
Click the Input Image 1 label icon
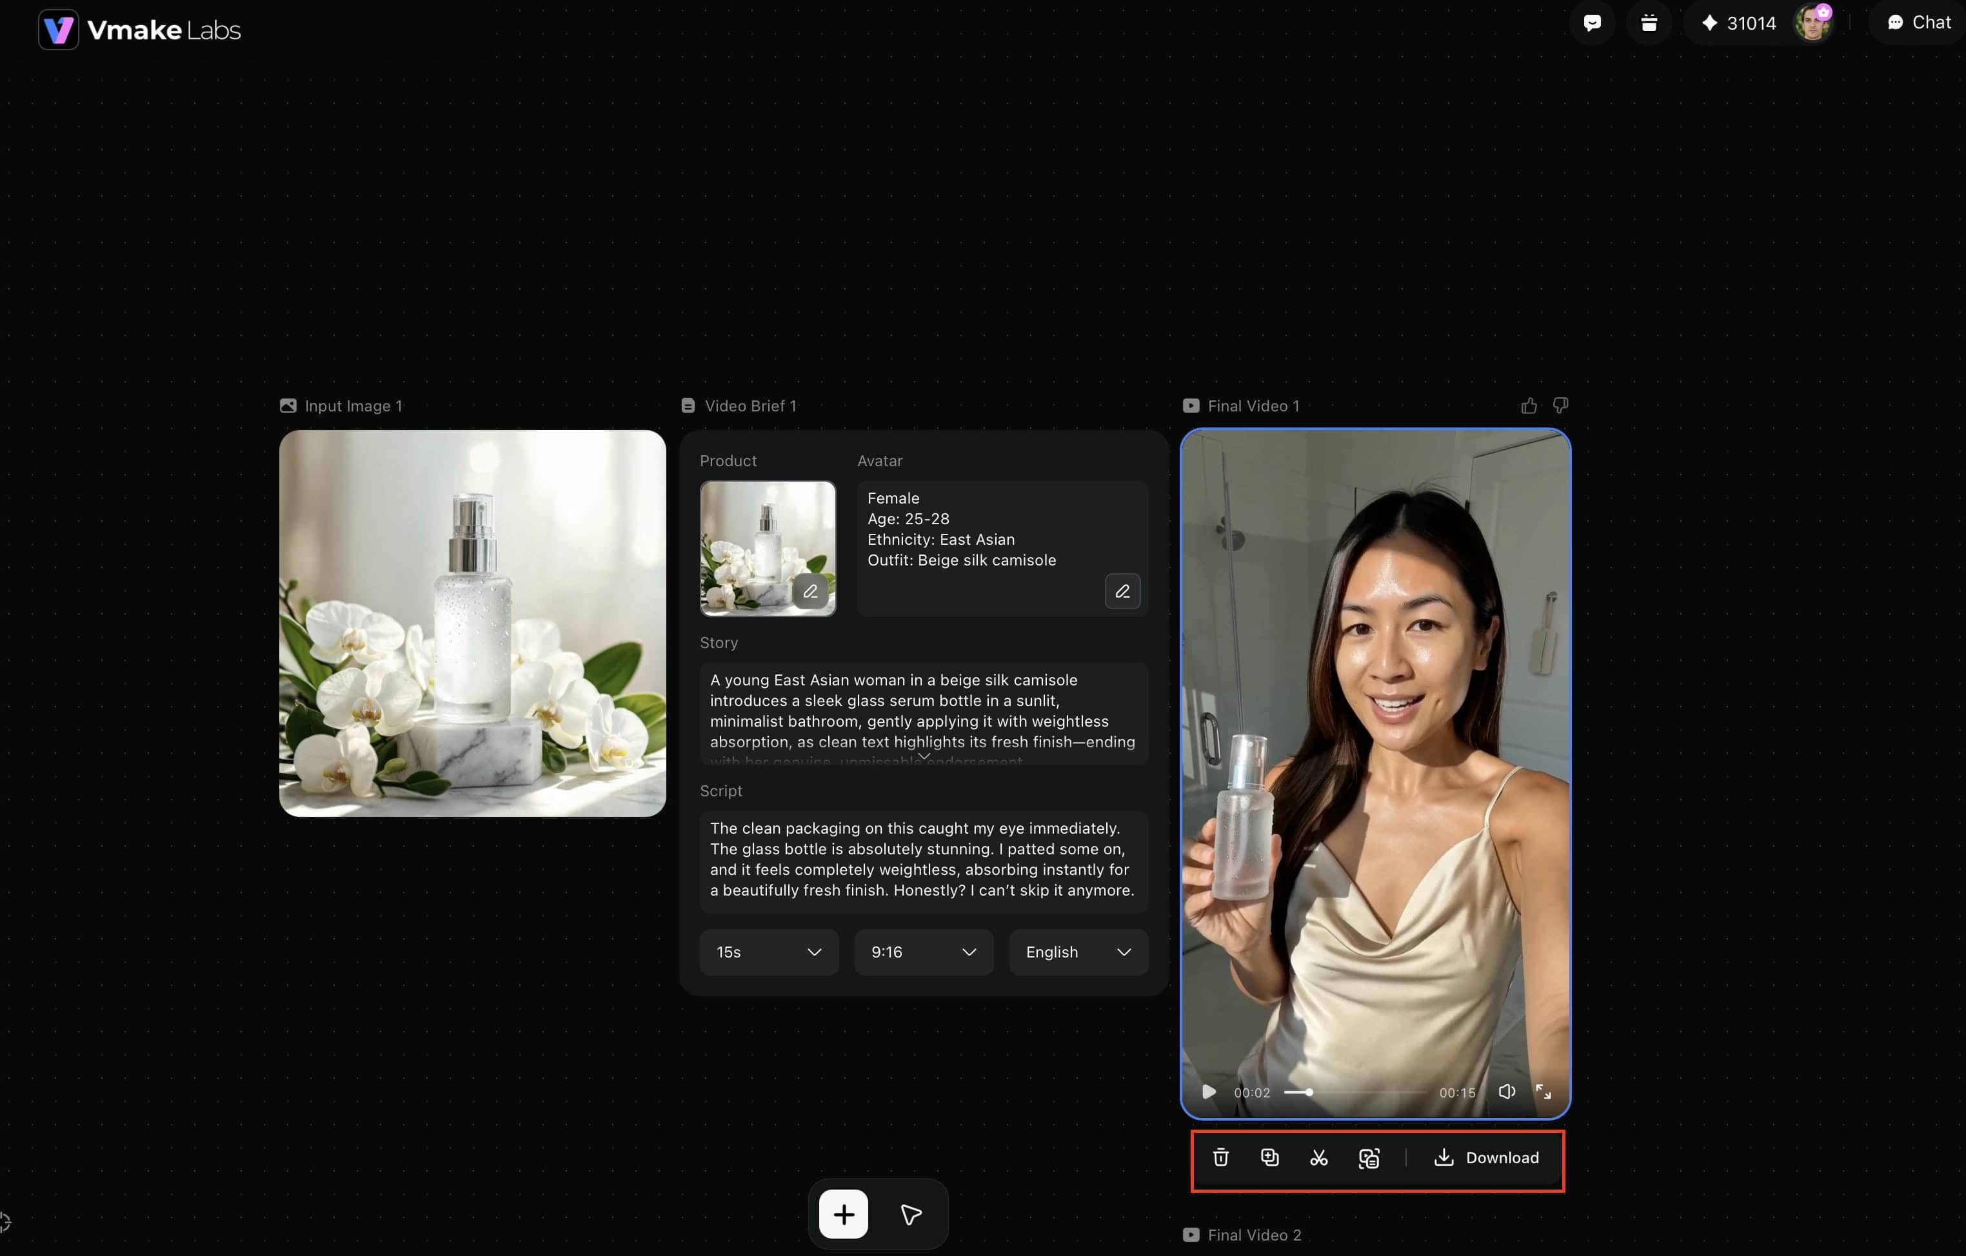[x=288, y=406]
